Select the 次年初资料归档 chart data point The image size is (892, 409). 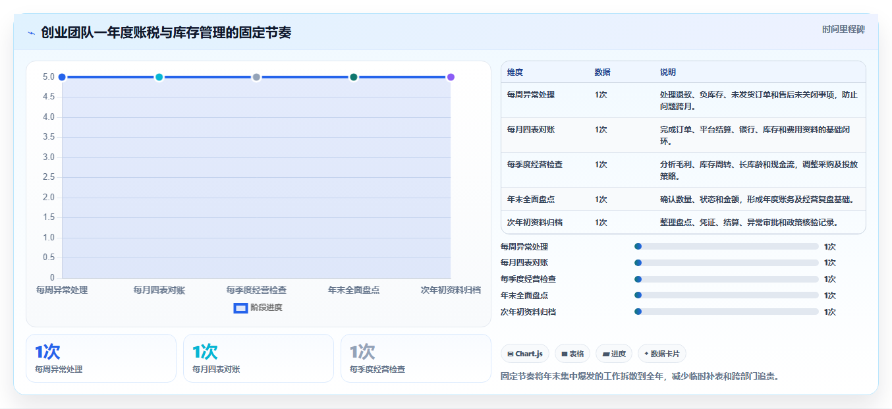pos(451,77)
